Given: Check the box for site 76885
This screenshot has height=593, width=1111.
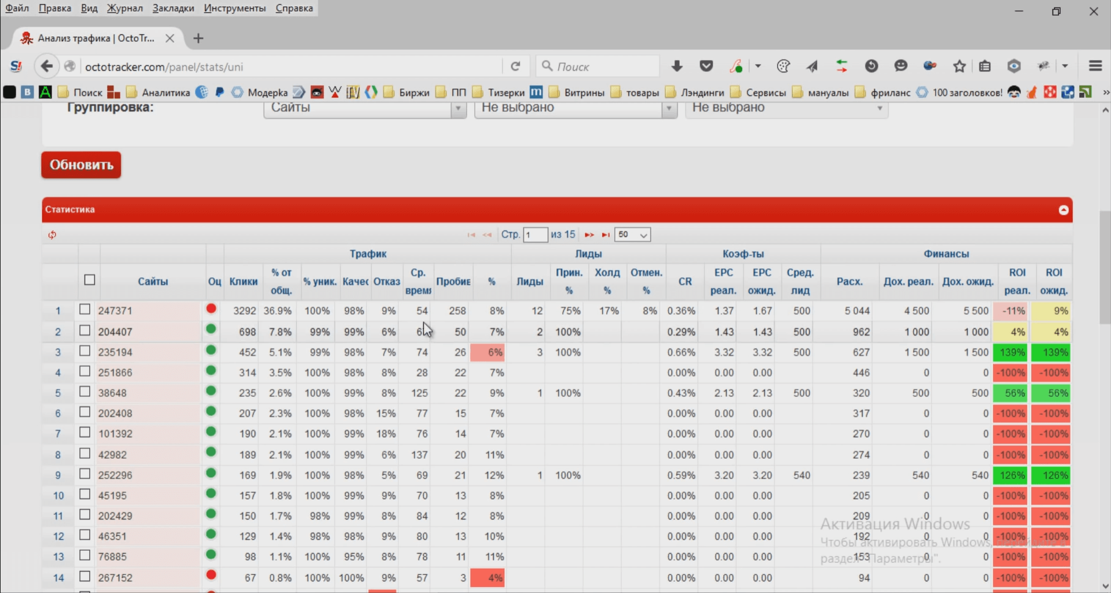Looking at the screenshot, I should [x=85, y=555].
